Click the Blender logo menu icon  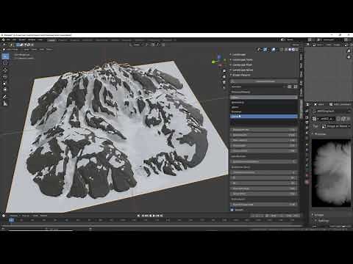(x=4, y=40)
